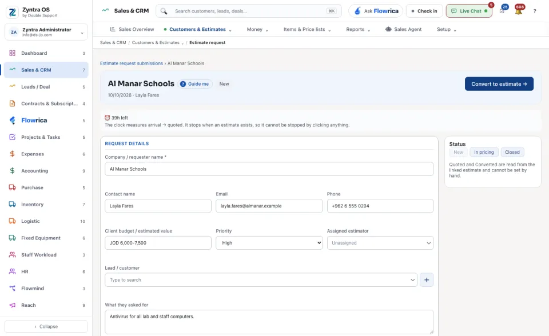The width and height of the screenshot is (549, 336).
Task: Open the notifications bell icon
Action: [519, 11]
